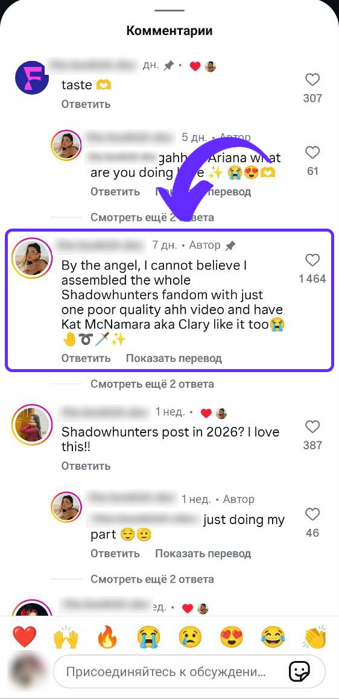
Task: Reply to "Shadowhunters post in 2026" comment
Action: [86, 466]
